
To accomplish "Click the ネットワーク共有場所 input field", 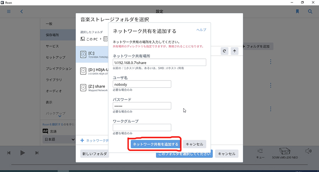I will 159,62.
